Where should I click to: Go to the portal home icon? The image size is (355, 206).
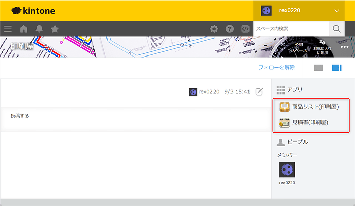pyautogui.click(x=24, y=29)
